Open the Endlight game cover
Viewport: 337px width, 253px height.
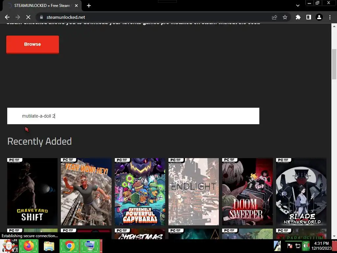(194, 192)
